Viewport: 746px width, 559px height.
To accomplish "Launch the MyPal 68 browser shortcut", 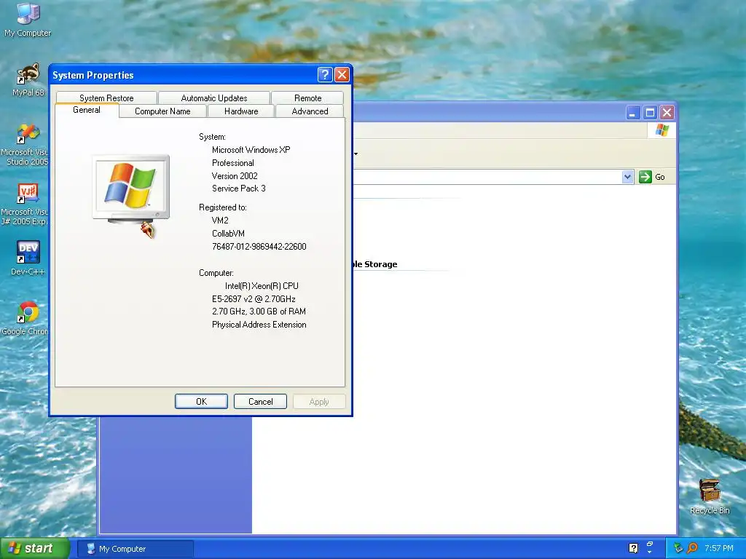I will point(28,80).
